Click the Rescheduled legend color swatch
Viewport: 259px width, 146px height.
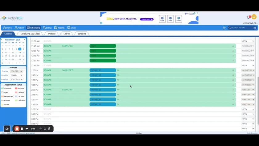pyautogui.click(x=2, y=96)
